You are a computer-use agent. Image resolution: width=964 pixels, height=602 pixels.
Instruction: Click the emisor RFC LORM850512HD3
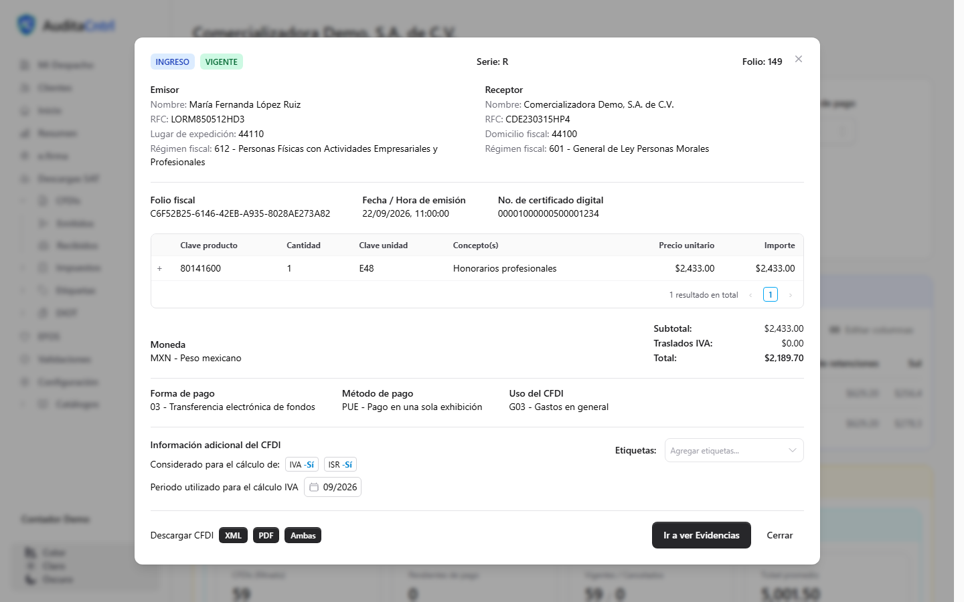[208, 119]
